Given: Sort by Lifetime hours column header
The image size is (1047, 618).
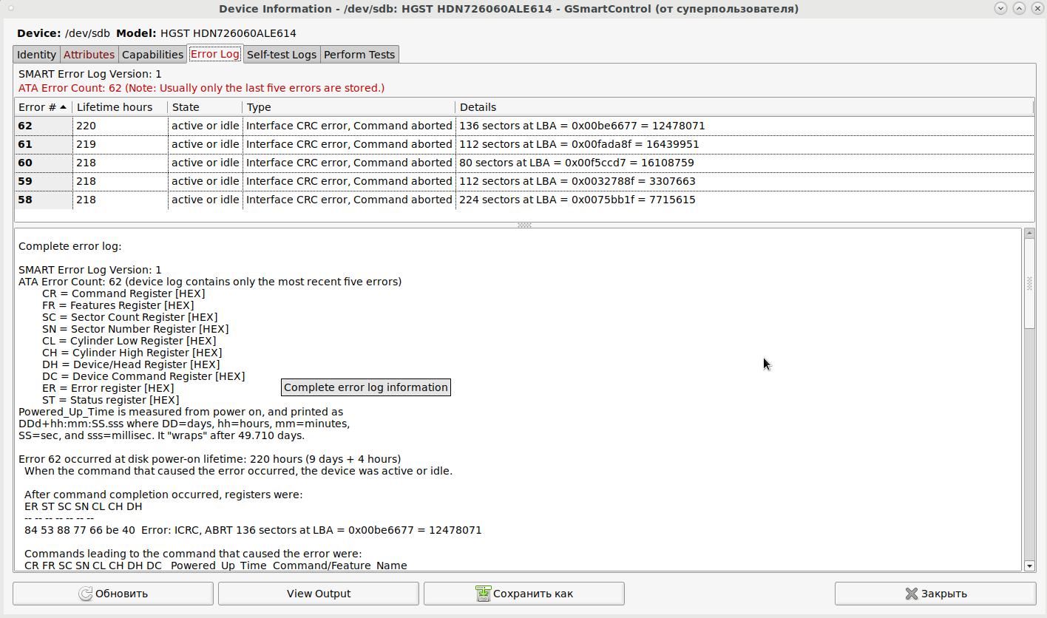Looking at the screenshot, I should tap(115, 107).
